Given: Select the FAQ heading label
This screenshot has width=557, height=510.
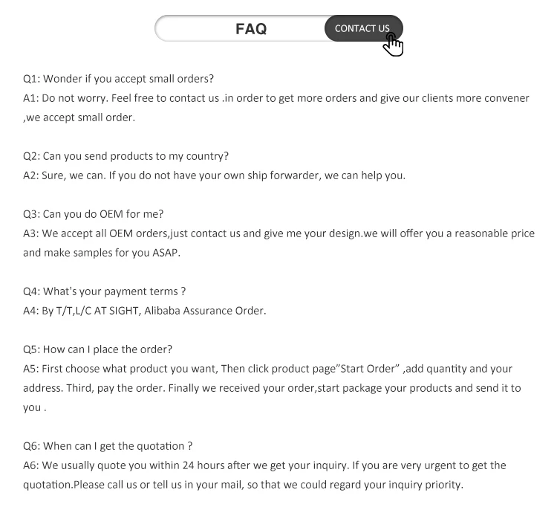Looking at the screenshot, I should pos(251,29).
